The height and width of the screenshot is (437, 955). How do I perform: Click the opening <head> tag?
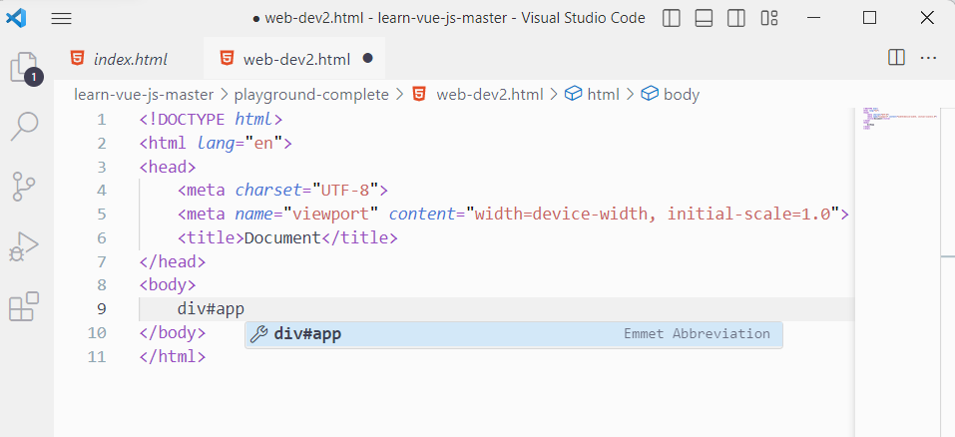point(168,167)
